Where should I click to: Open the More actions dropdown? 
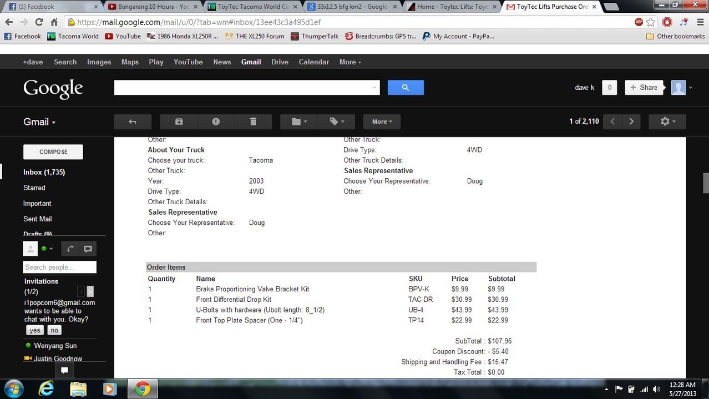pyautogui.click(x=382, y=122)
